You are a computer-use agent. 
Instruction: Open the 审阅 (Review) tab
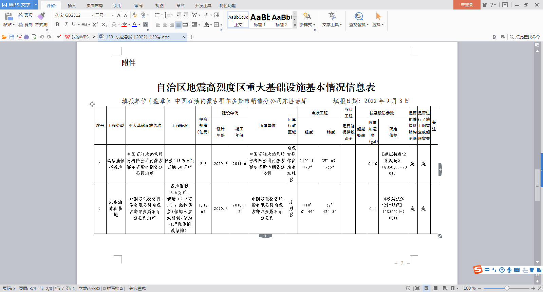pos(138,5)
